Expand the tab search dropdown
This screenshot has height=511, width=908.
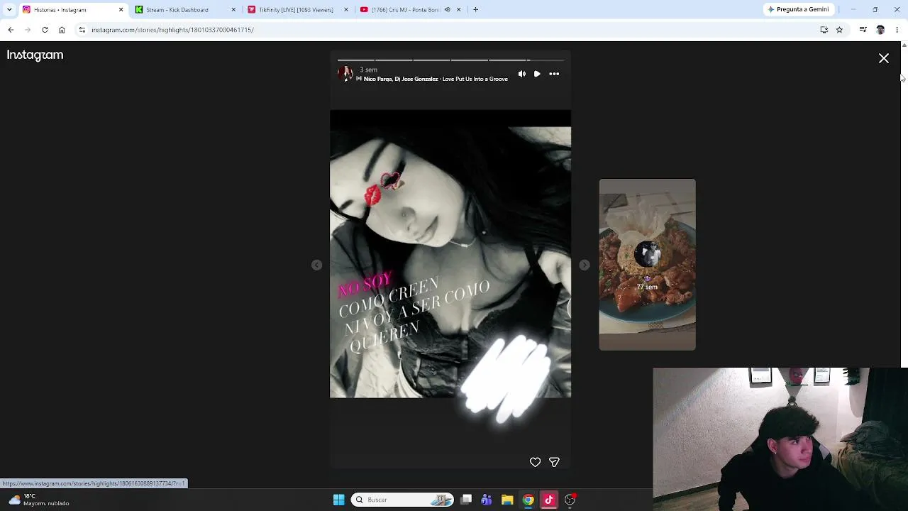pos(9,10)
